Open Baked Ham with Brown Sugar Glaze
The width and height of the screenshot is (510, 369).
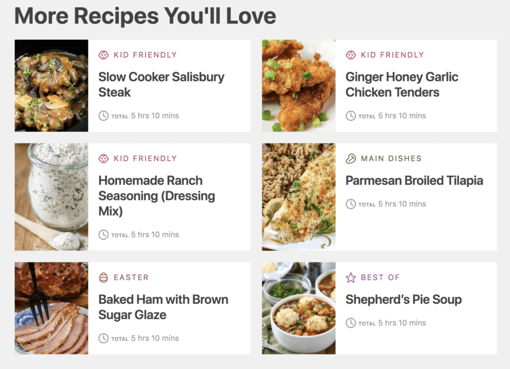click(x=163, y=307)
